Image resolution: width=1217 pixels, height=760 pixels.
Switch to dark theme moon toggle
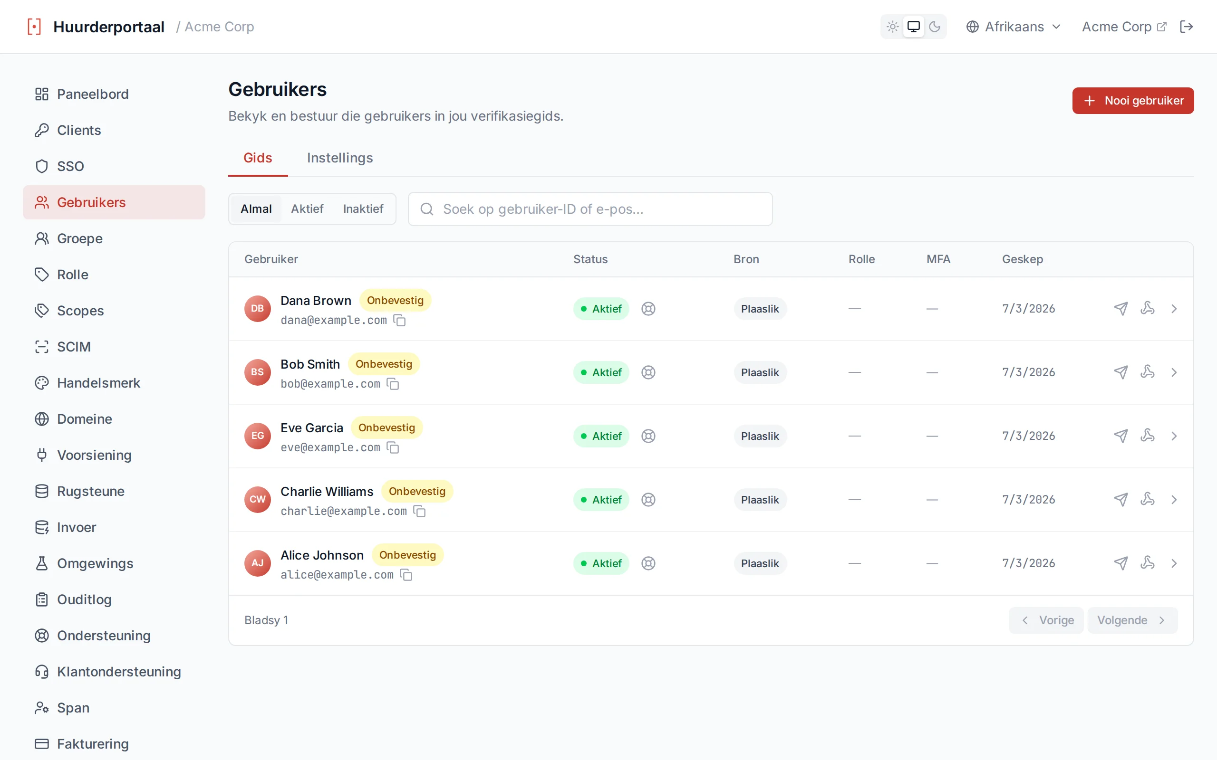click(934, 27)
